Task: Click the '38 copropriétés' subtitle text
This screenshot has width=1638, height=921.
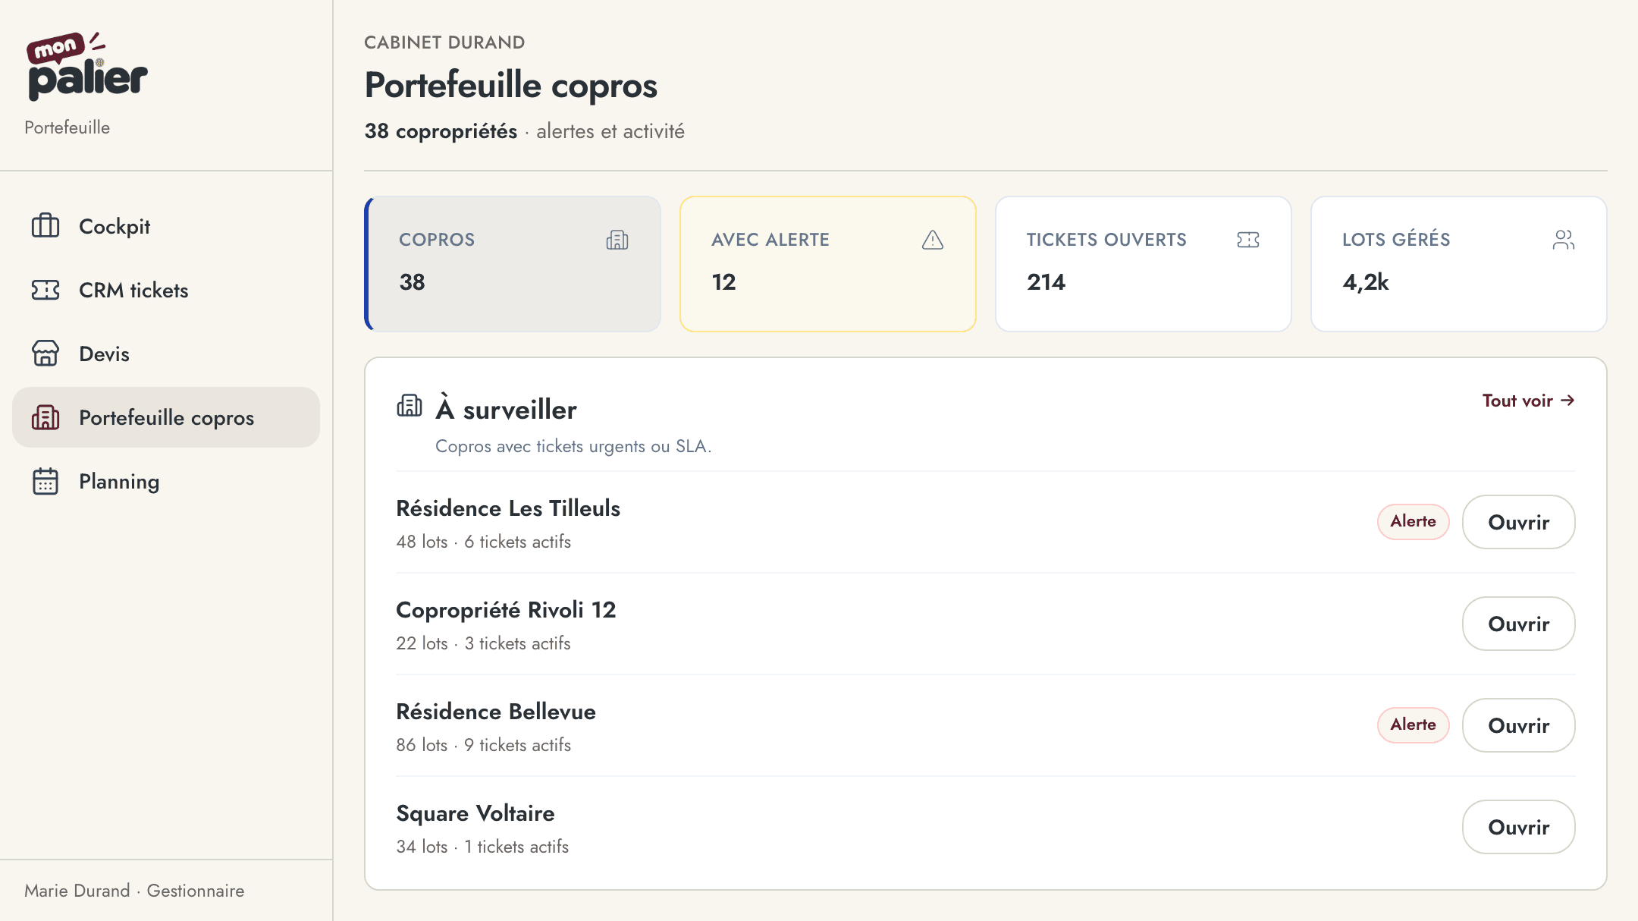Action: 441,131
